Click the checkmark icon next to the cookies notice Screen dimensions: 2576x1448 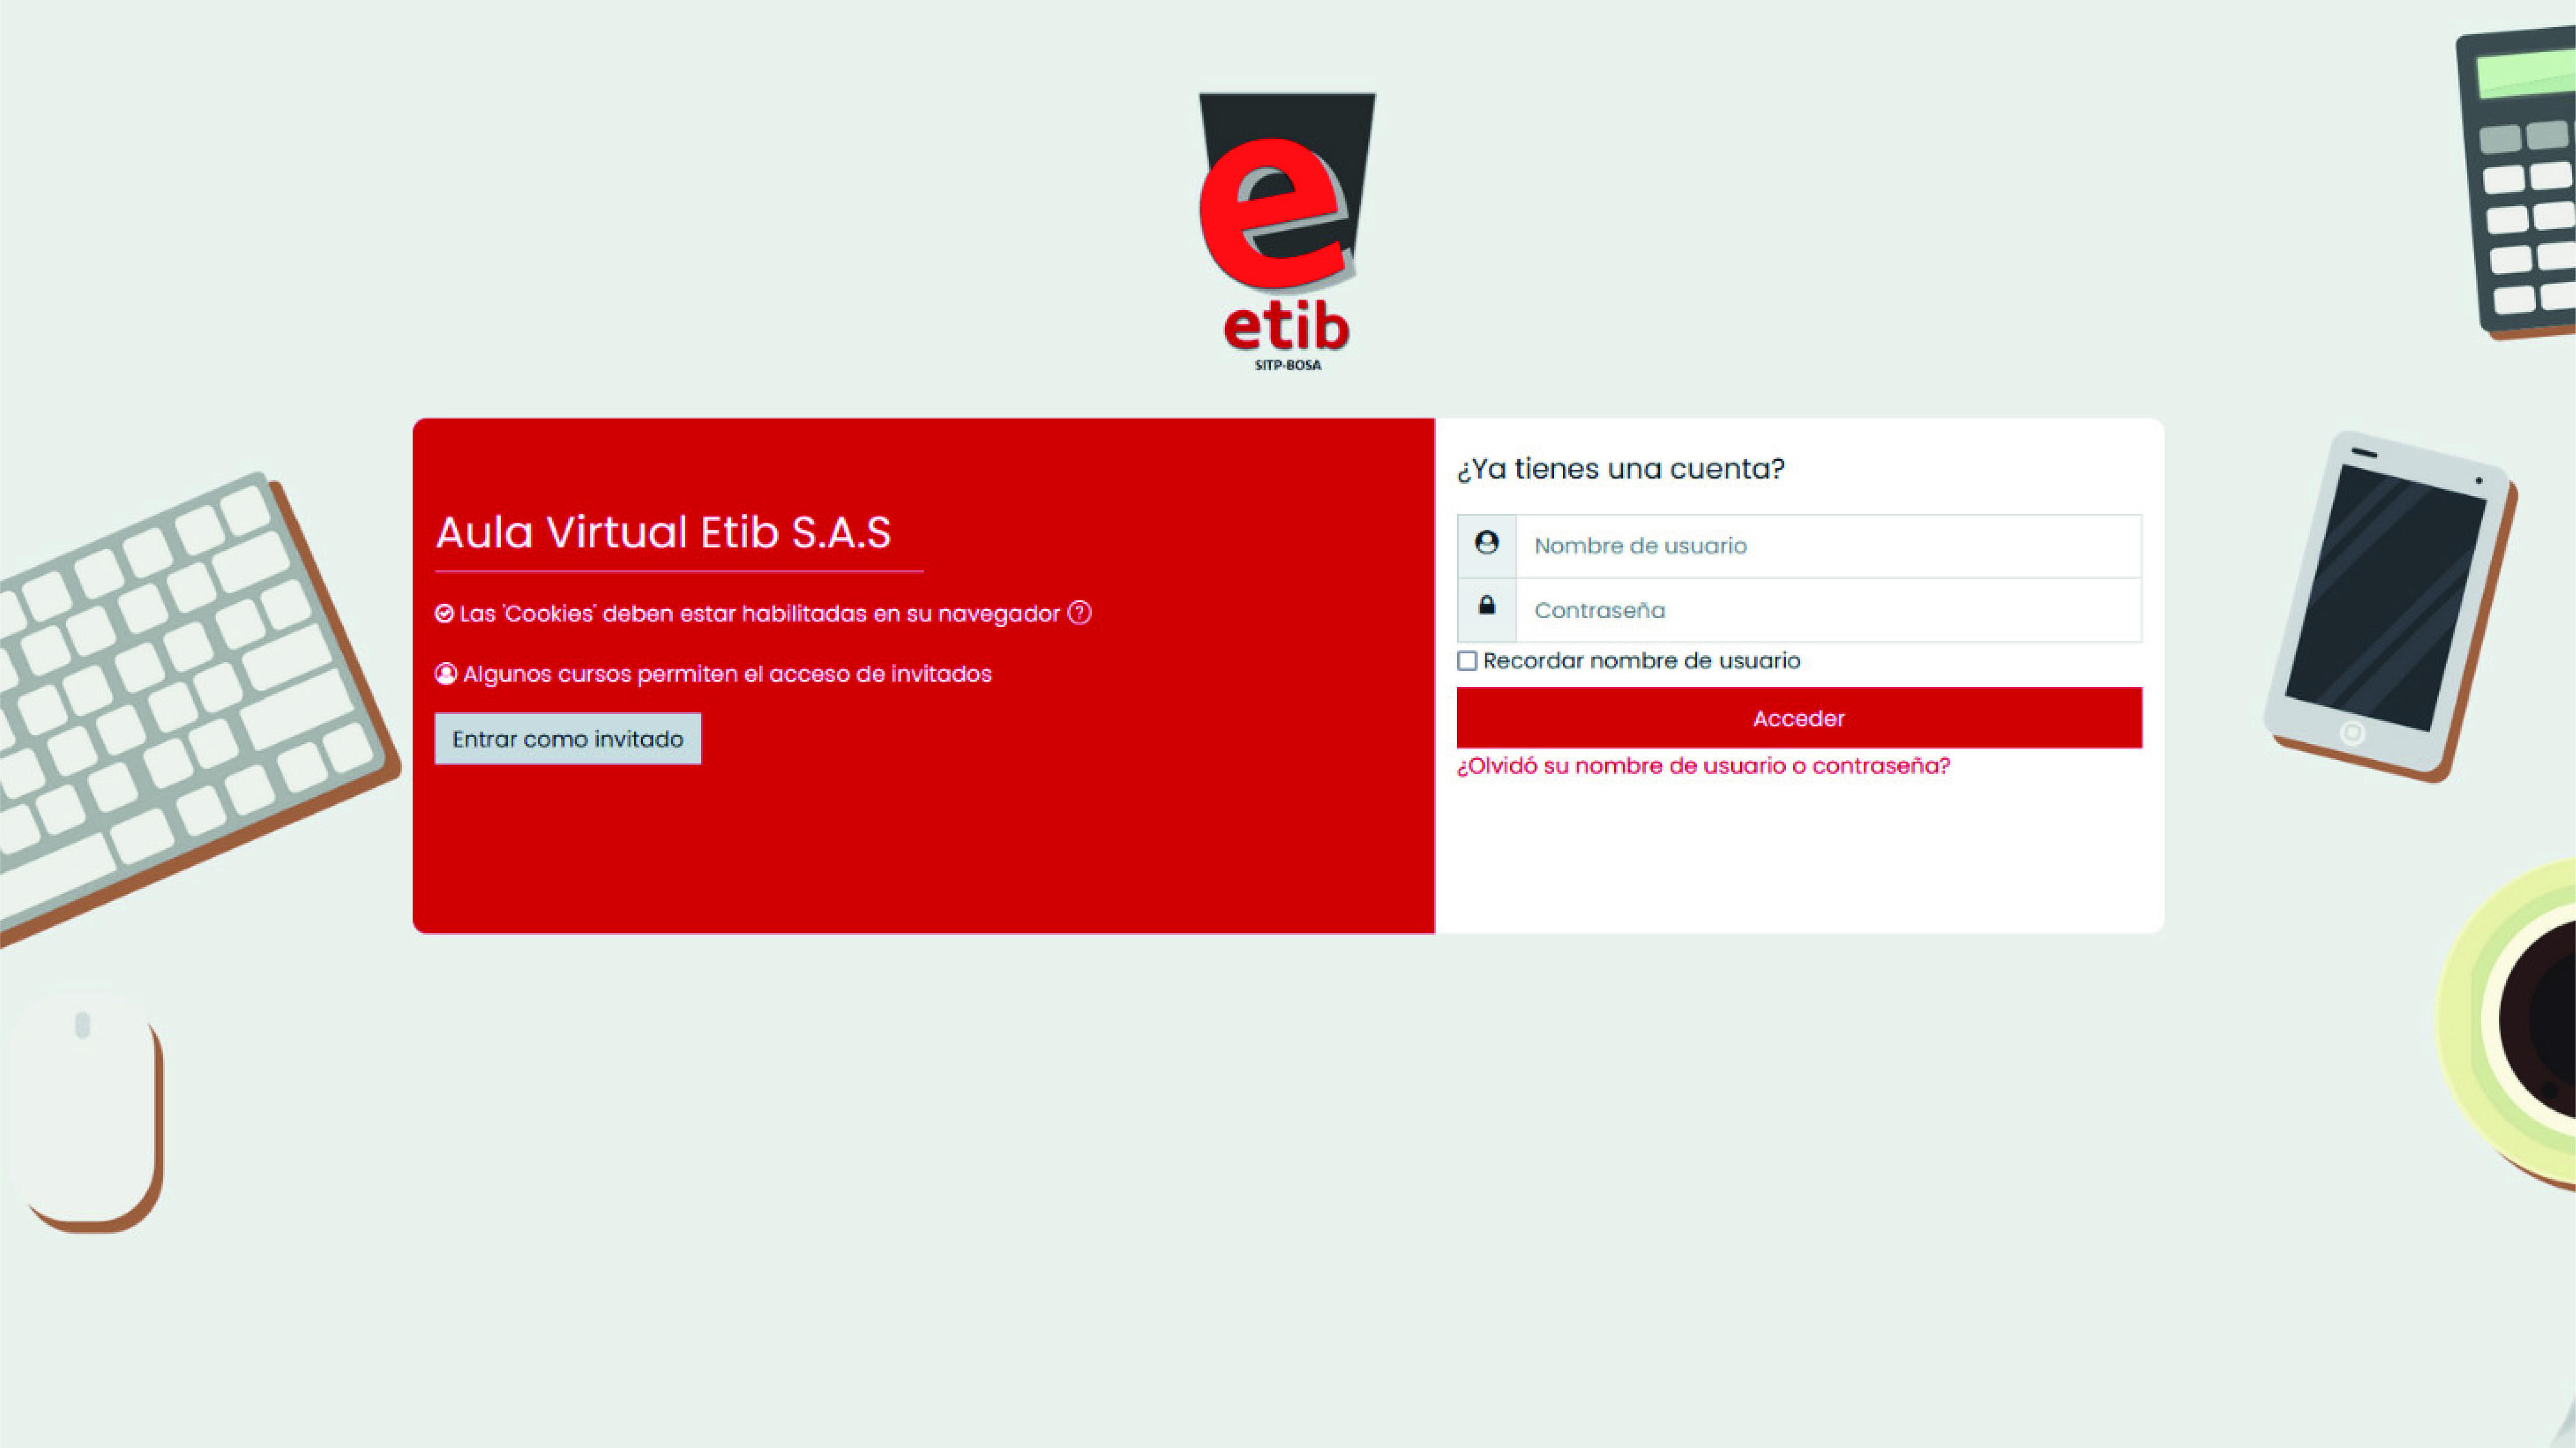coord(444,613)
